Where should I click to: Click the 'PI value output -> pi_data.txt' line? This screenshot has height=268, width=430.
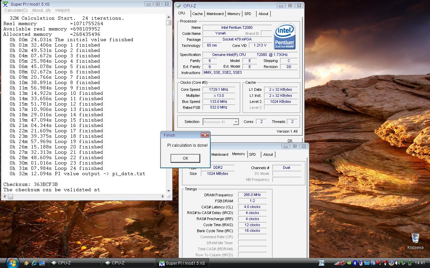tap(78, 174)
